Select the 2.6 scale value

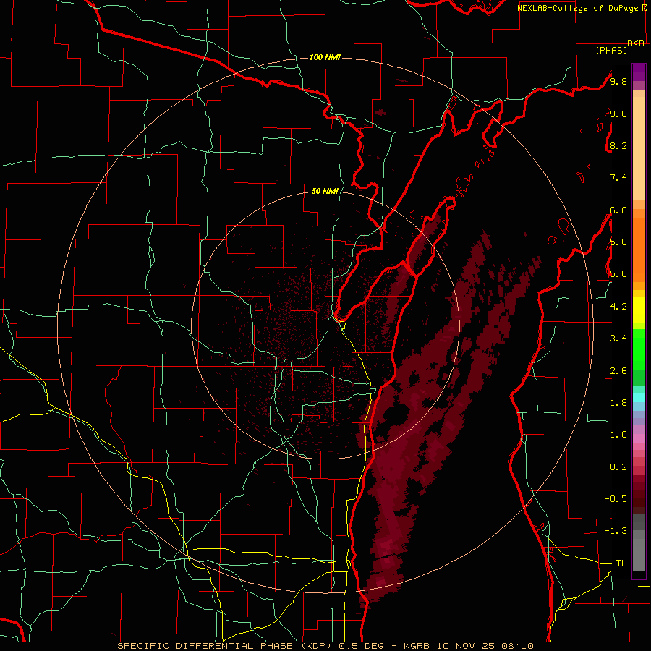(x=618, y=371)
